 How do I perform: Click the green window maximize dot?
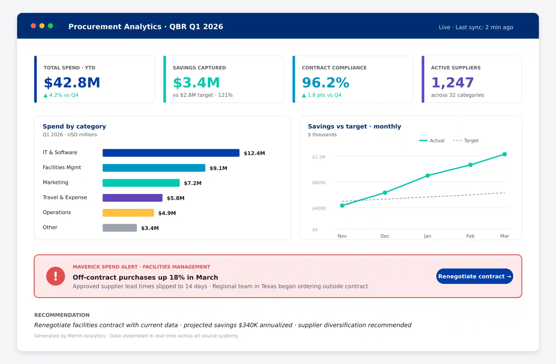click(x=51, y=26)
